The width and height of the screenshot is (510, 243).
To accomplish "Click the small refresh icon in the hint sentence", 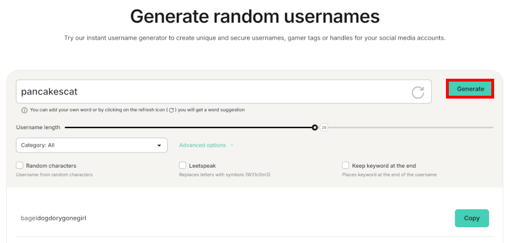I will (x=171, y=110).
